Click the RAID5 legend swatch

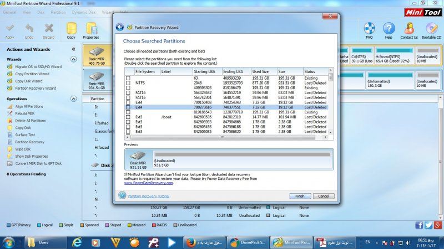tap(154, 225)
